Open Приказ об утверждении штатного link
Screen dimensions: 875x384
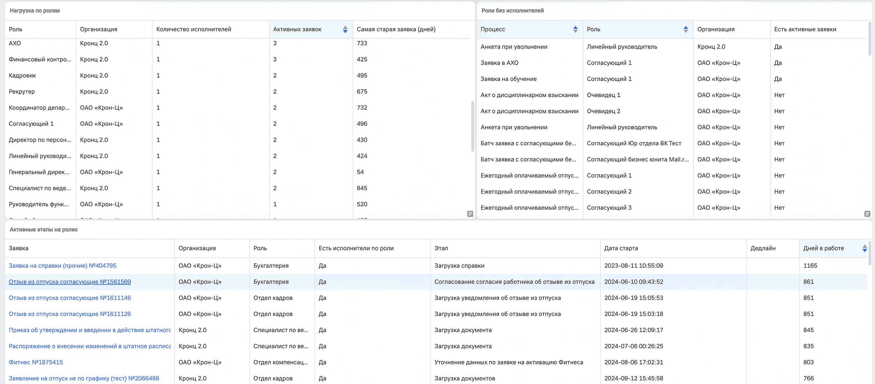(x=90, y=330)
